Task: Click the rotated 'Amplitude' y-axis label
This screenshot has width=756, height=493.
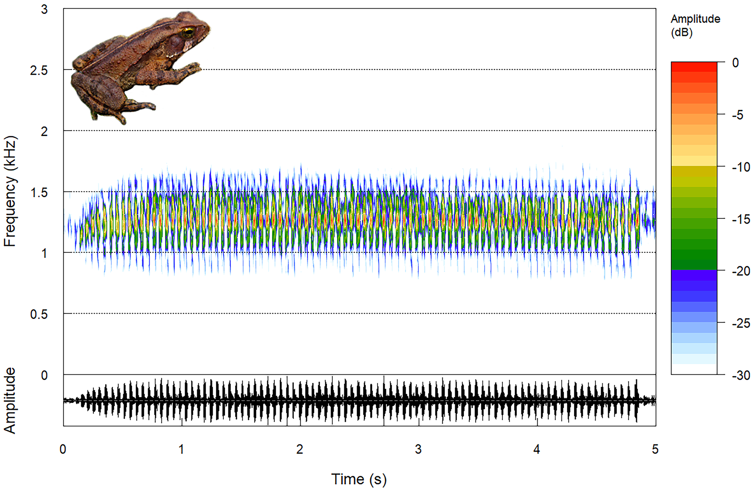Action: (10, 401)
